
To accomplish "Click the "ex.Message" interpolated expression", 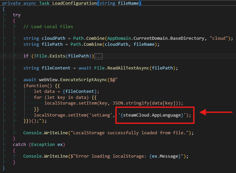I will [x=165, y=156].
